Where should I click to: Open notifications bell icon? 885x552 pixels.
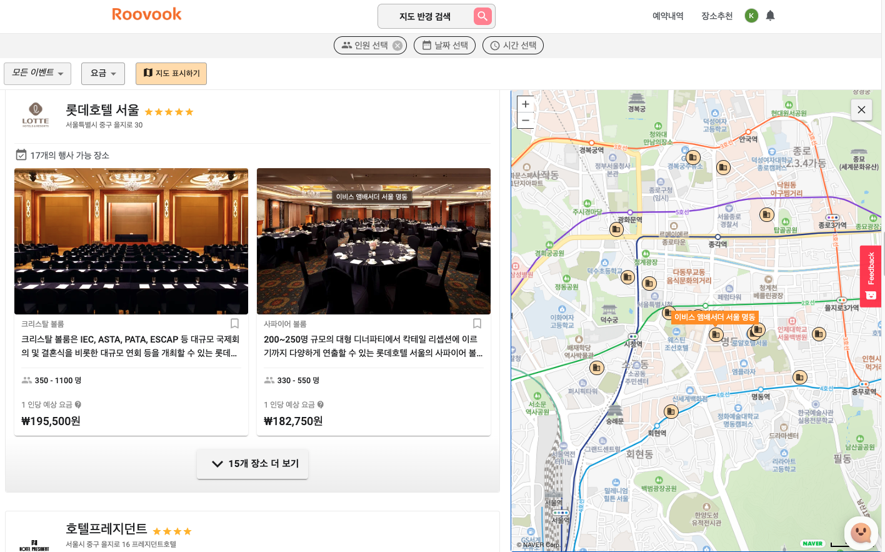pyautogui.click(x=770, y=16)
